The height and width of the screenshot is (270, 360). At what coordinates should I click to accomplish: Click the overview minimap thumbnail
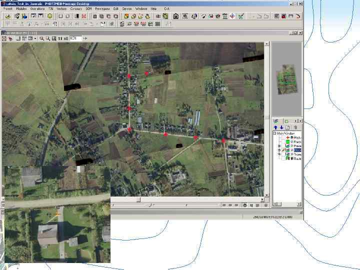(x=286, y=79)
